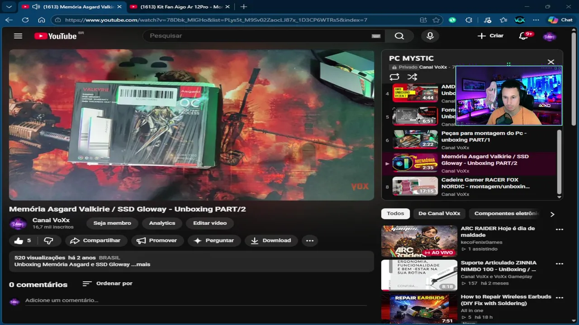Image resolution: width=579 pixels, height=325 pixels.
Task: Reload the page
Action: tap(25, 20)
